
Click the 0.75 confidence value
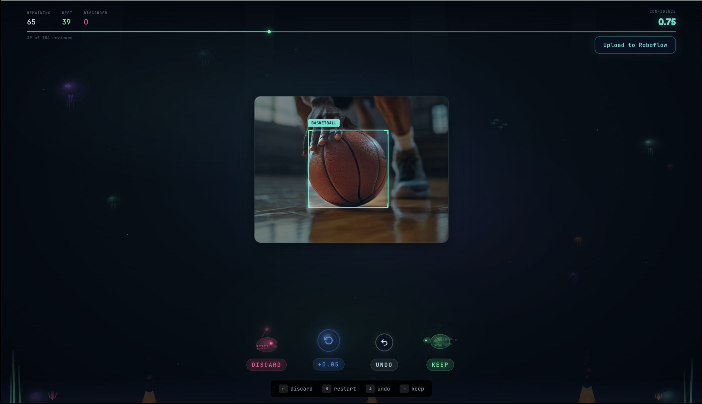(x=667, y=22)
